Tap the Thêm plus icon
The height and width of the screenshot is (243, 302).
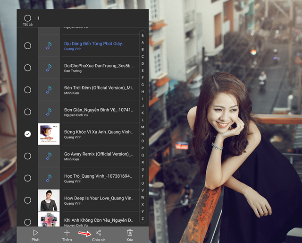coord(67,233)
